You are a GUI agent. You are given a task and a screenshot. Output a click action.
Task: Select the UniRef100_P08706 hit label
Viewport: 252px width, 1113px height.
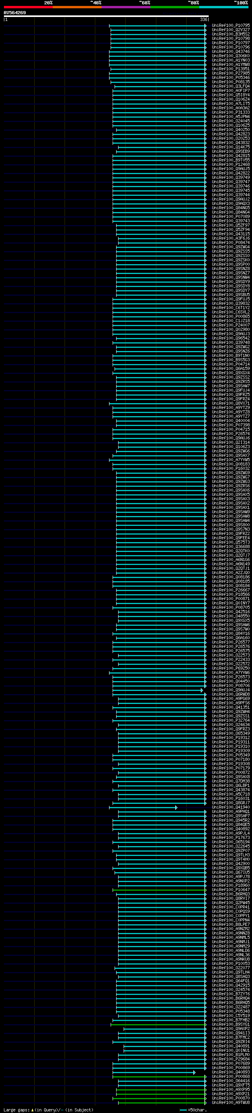230,685
